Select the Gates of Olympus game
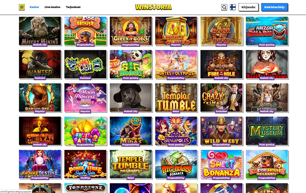The width and height of the screenshot is (306, 193). pyautogui.click(x=176, y=64)
